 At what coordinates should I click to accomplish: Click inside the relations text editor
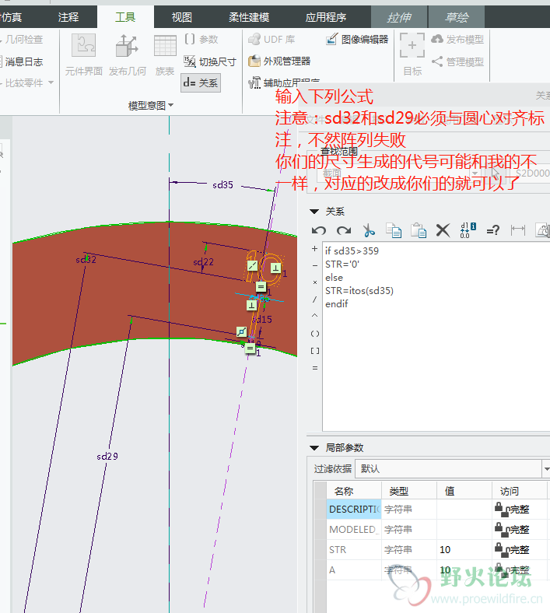tap(436, 337)
